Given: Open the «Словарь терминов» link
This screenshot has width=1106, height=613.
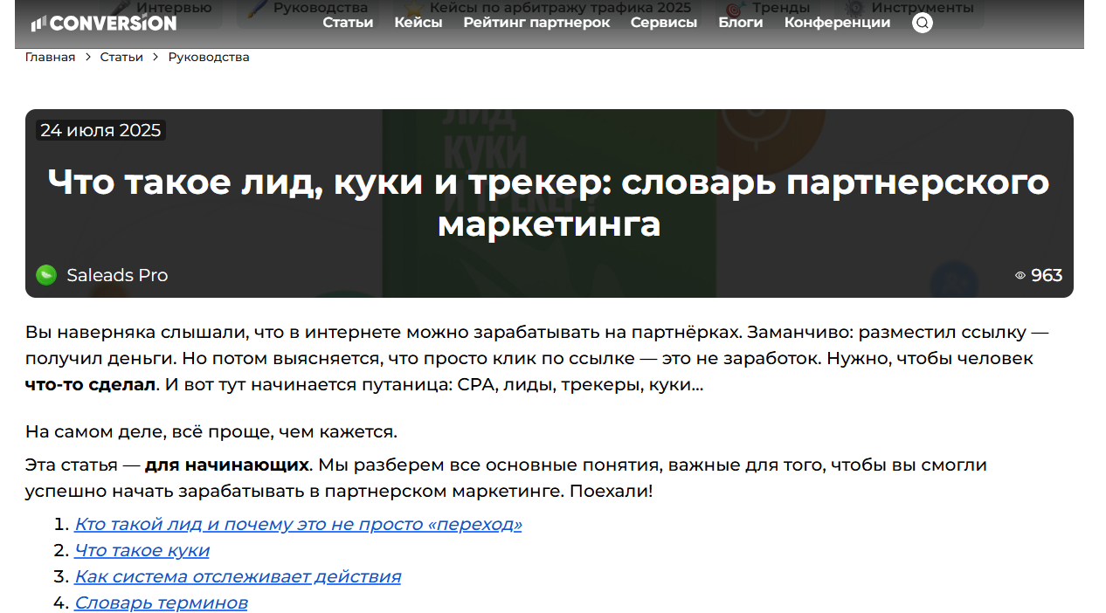Looking at the screenshot, I should [x=160, y=603].
